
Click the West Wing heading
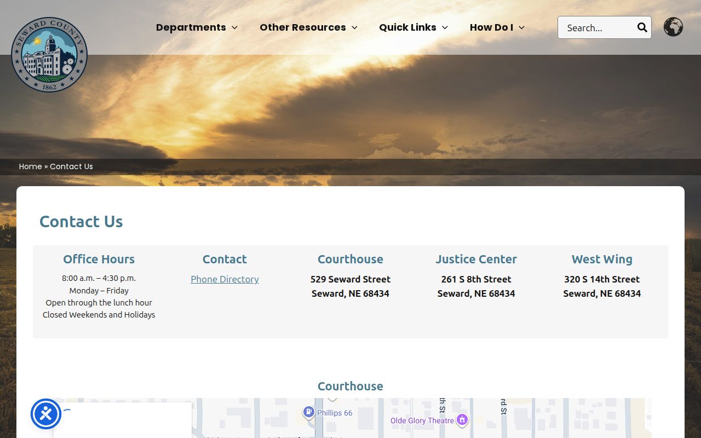point(602,259)
